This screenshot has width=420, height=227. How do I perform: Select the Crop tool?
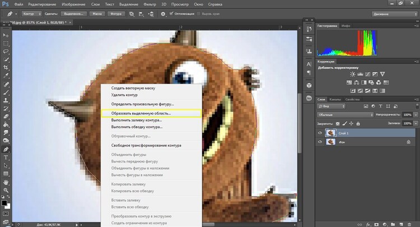point(6,67)
